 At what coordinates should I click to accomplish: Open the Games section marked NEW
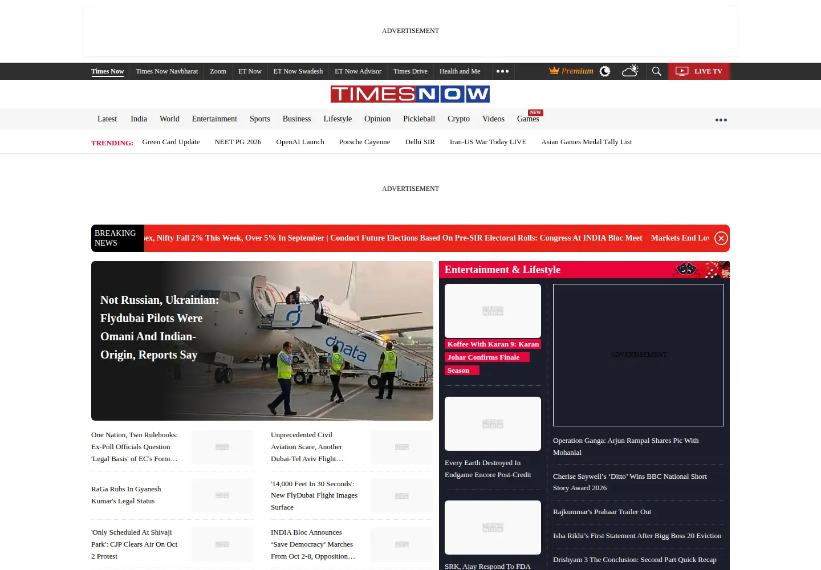pyautogui.click(x=528, y=119)
